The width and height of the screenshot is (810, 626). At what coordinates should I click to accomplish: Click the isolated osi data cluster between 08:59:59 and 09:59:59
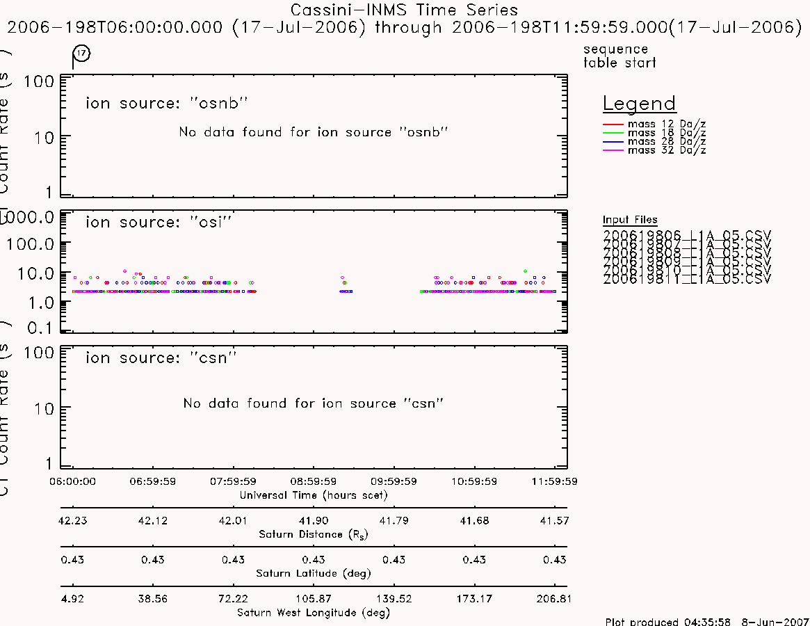click(346, 284)
